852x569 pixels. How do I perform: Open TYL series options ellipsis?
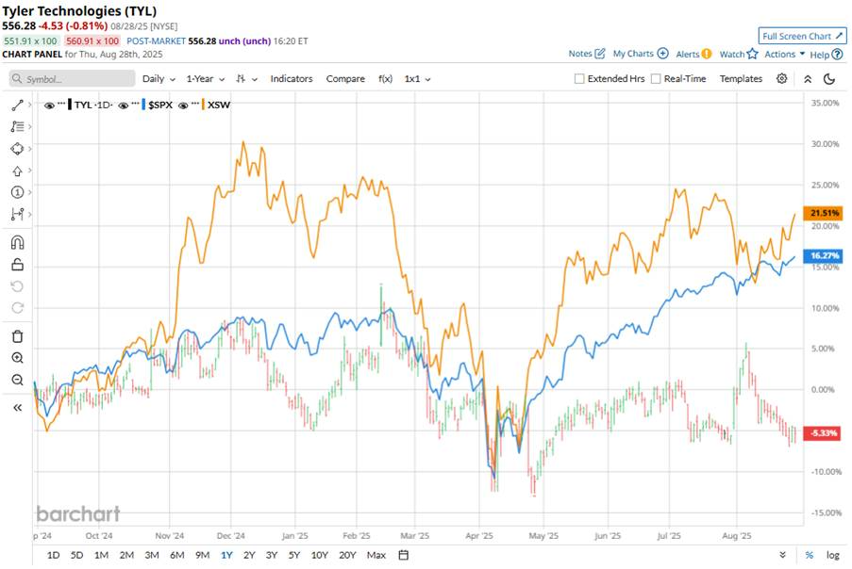click(x=61, y=105)
